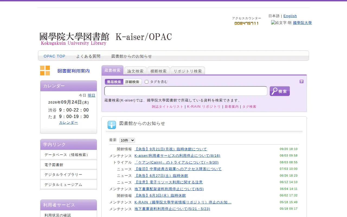Click the date 2026年09月24日(木)
Viewport: 347px width, 217px height.
[69, 102]
